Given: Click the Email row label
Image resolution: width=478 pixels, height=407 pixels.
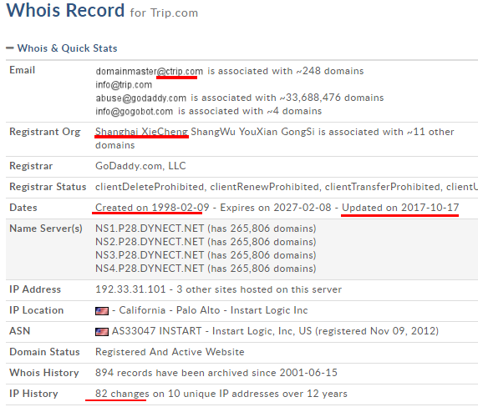Looking at the screenshot, I should (x=23, y=70).
